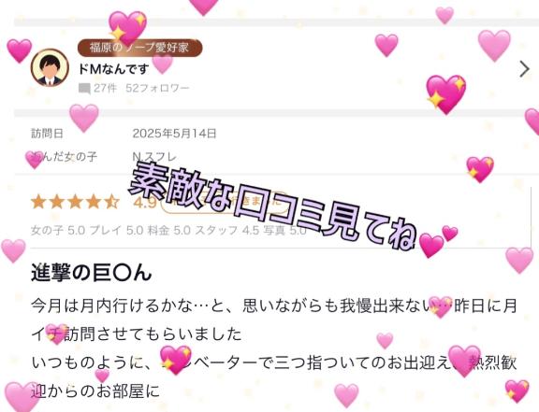Screen dimensions: 539x412
Task: Open reviewer profile with the right chevron
Action: point(525,69)
